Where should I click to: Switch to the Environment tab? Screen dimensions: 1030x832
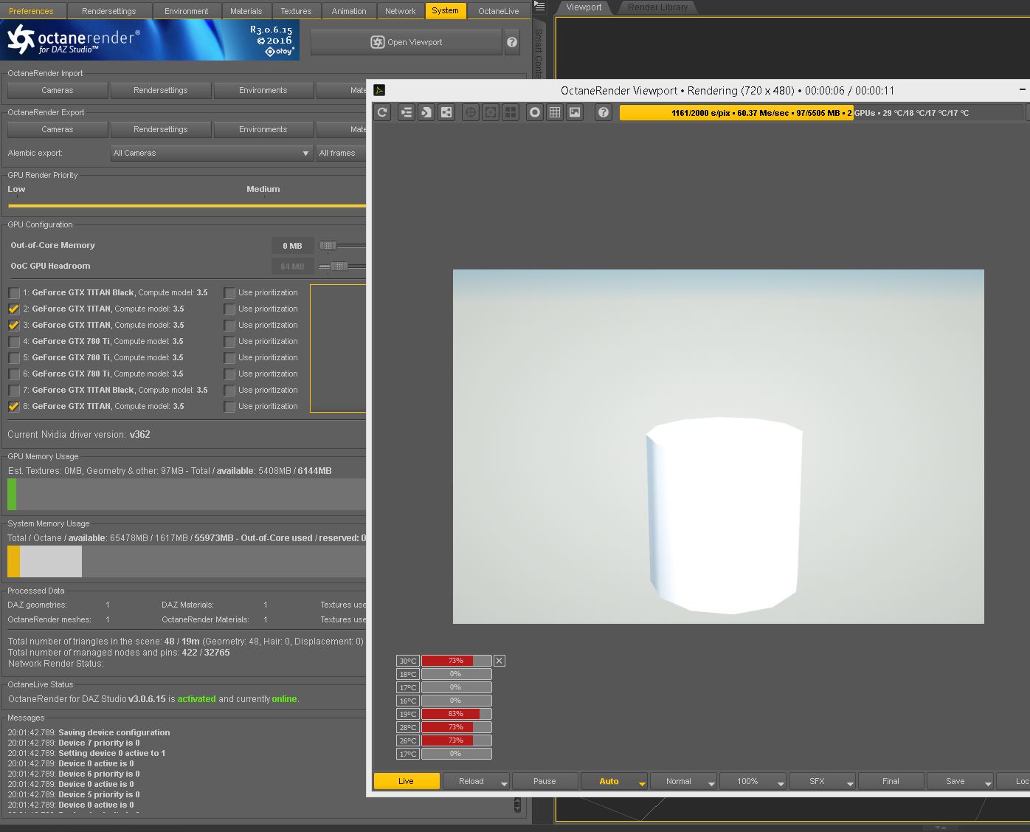[x=187, y=11]
